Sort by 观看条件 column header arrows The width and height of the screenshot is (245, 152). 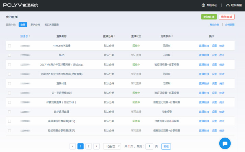(x=172, y=36)
